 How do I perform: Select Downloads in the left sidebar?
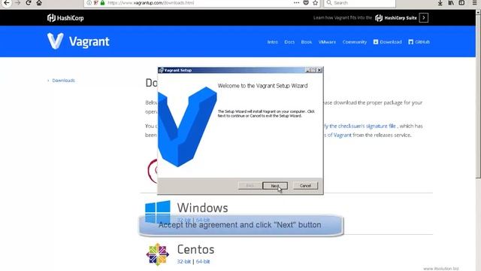(x=63, y=81)
